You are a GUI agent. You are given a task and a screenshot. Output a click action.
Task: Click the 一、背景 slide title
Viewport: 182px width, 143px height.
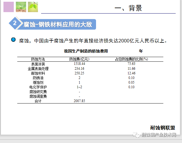point(128,8)
